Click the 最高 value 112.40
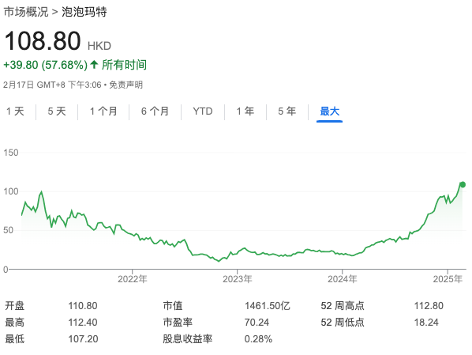The image size is (472, 355). tap(83, 323)
